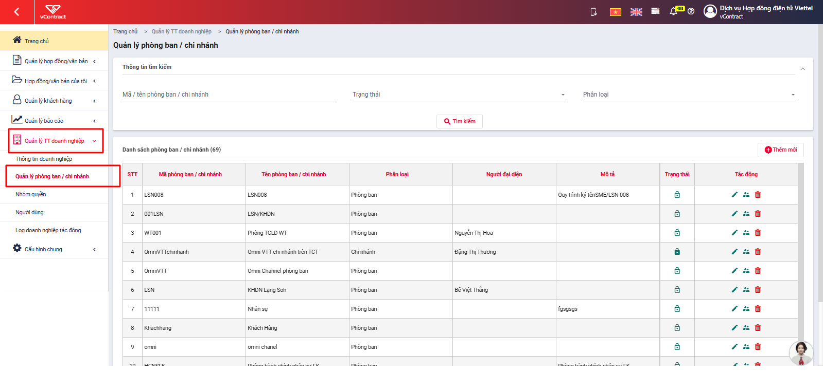
Task: Delete the WT001 row using trash icon
Action: click(x=758, y=233)
